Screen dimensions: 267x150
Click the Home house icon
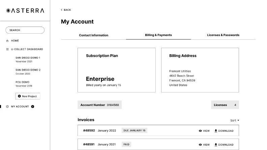(7, 41)
